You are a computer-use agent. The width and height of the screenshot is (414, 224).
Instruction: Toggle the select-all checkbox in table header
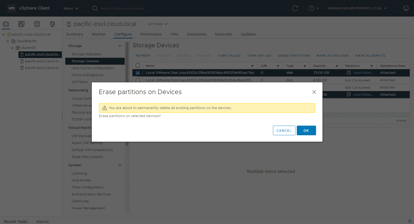point(138,66)
